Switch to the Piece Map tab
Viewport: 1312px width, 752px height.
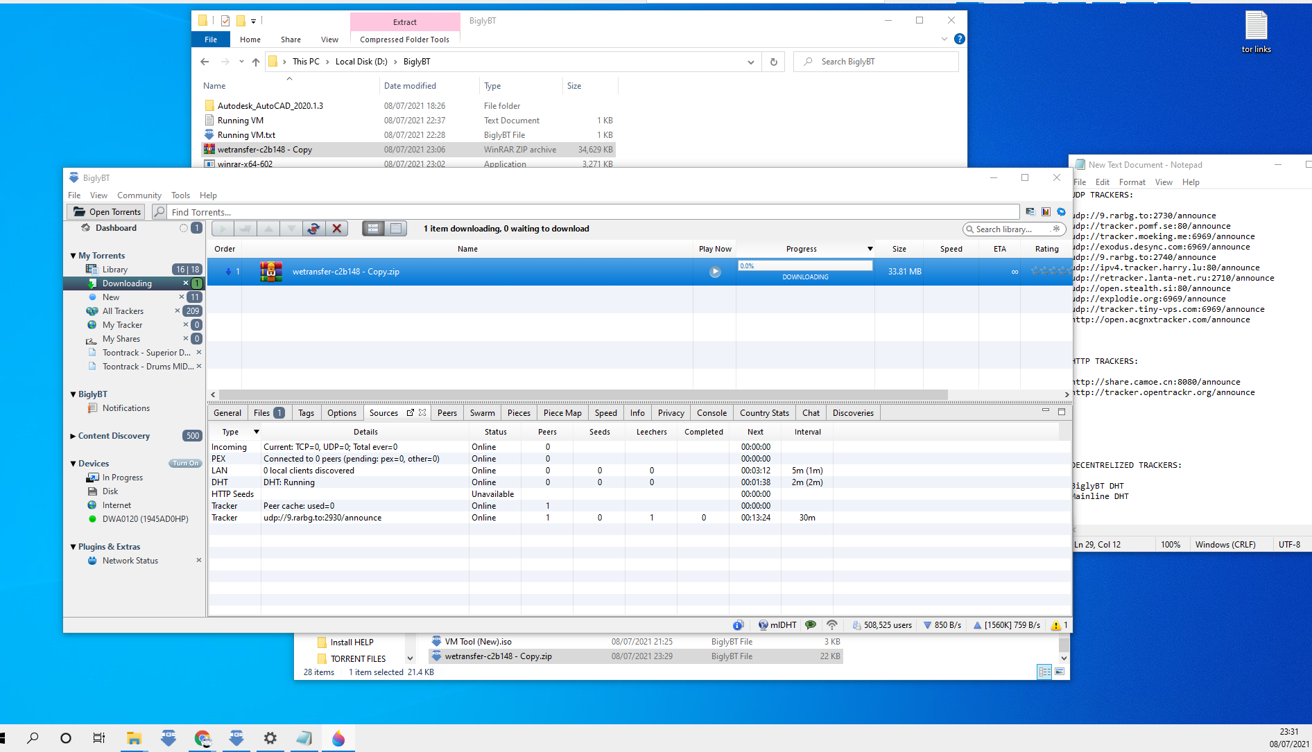[562, 413]
